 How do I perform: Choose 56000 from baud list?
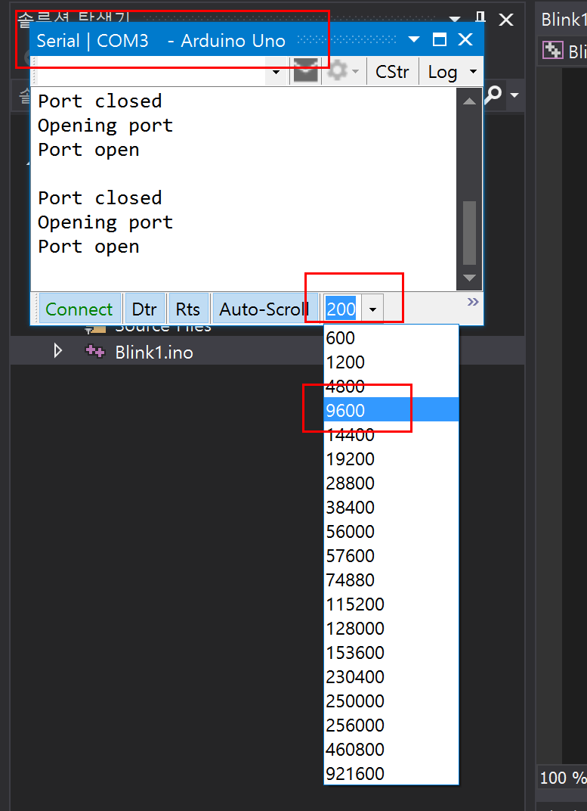click(x=391, y=531)
